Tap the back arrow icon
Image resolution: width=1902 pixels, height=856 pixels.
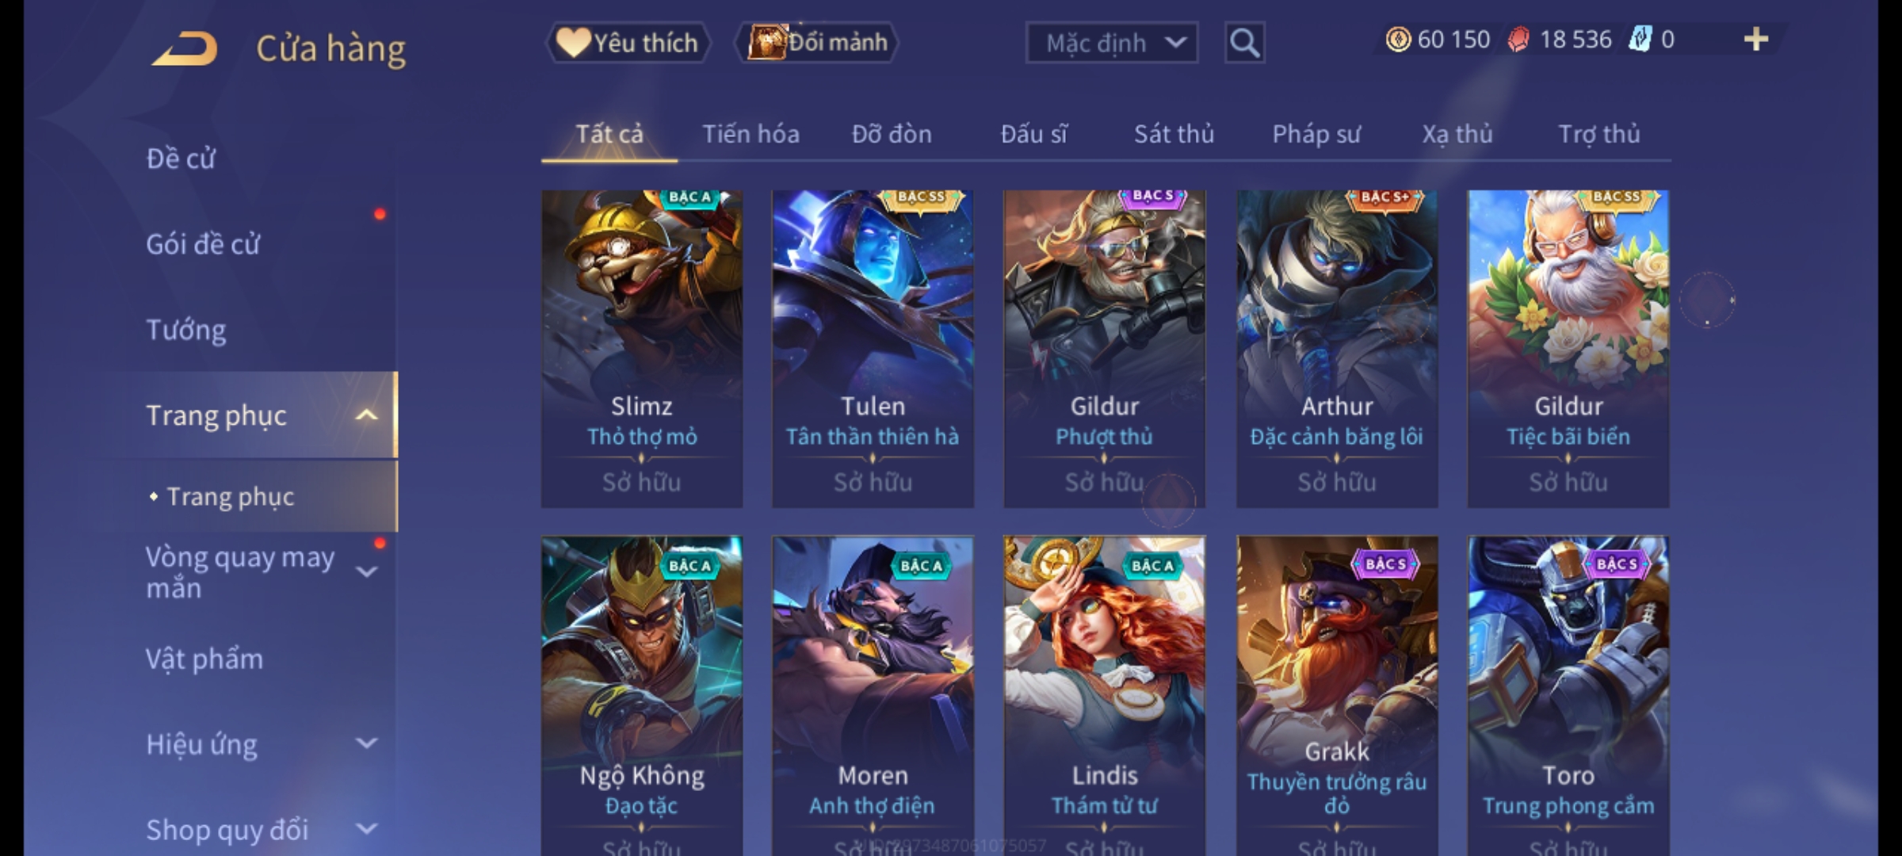point(185,48)
